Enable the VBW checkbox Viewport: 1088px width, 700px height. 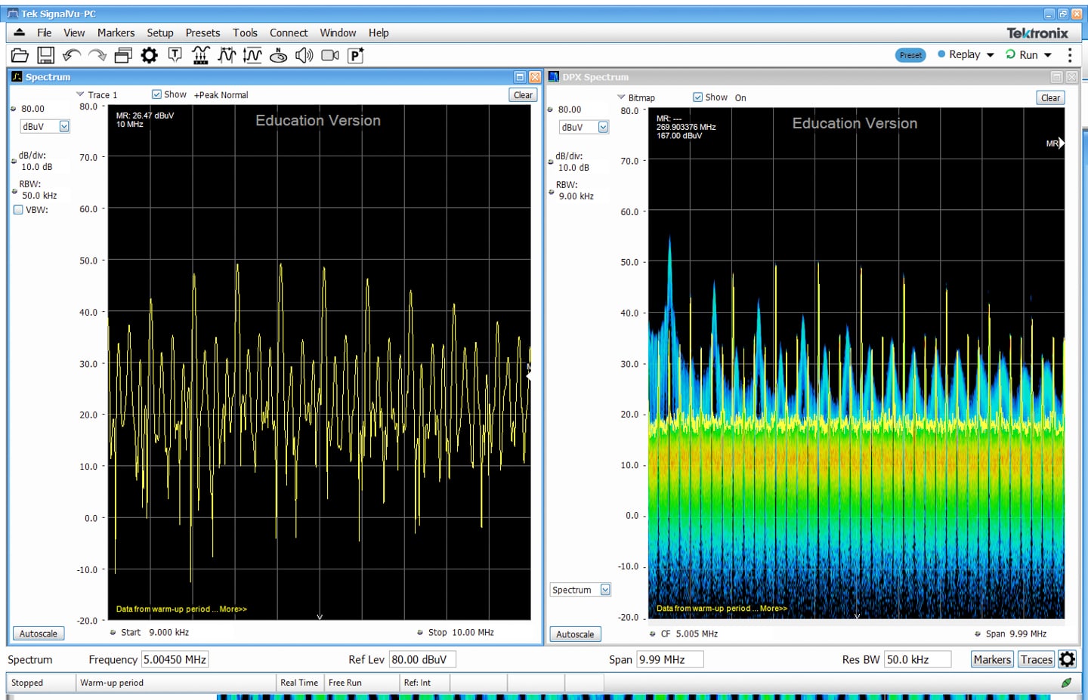click(18, 210)
